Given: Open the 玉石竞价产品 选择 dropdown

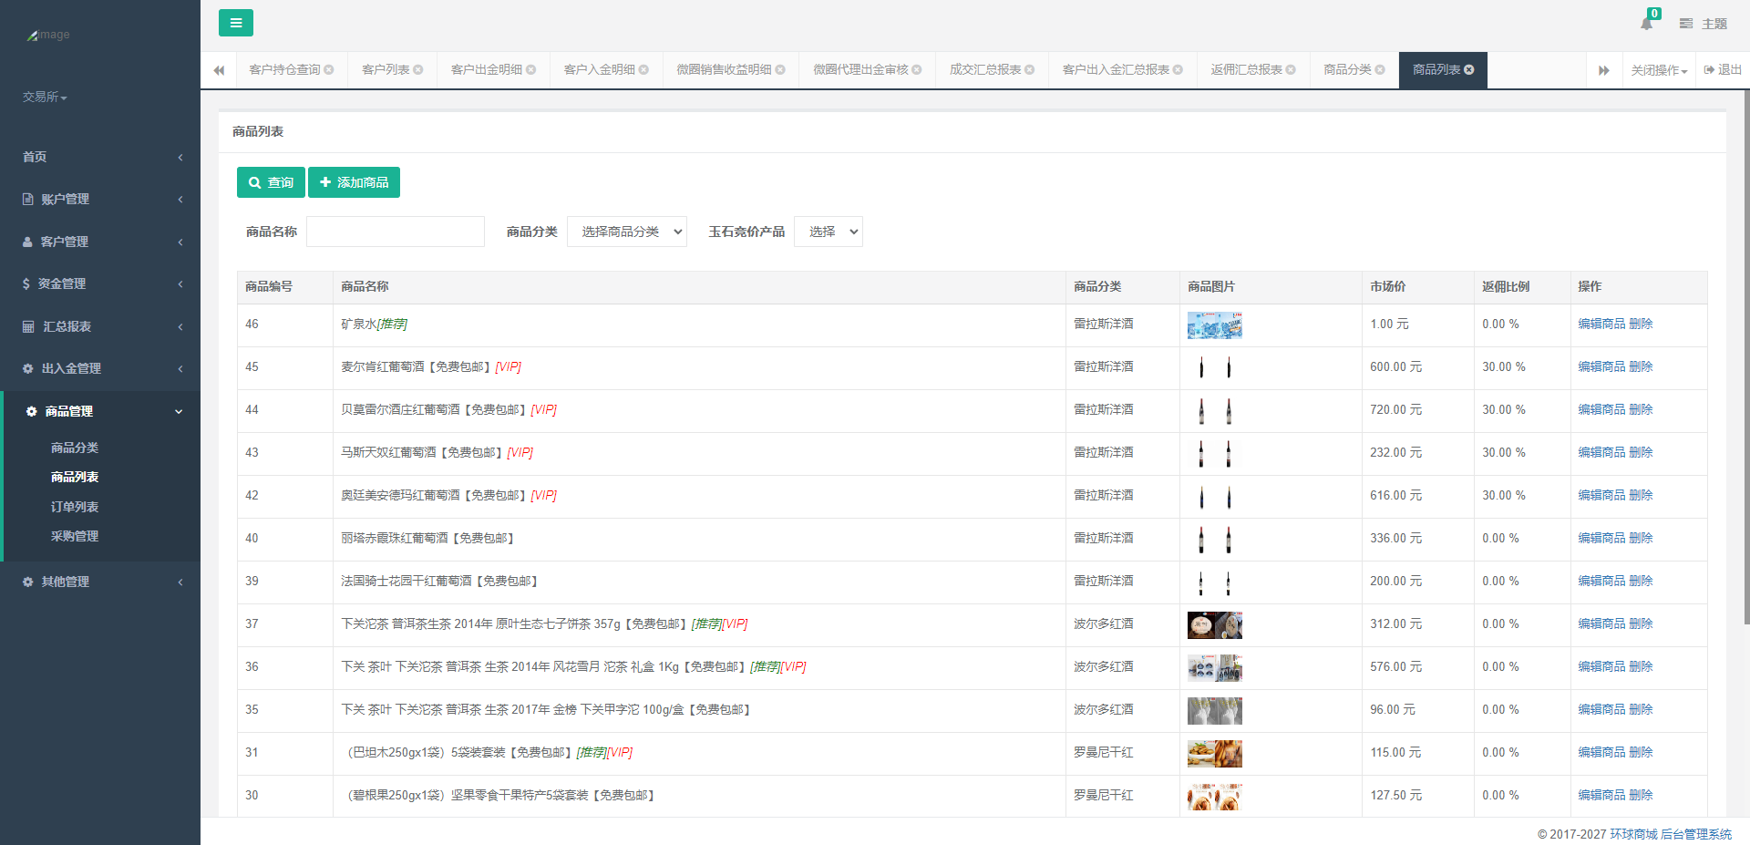Looking at the screenshot, I should [x=829, y=232].
